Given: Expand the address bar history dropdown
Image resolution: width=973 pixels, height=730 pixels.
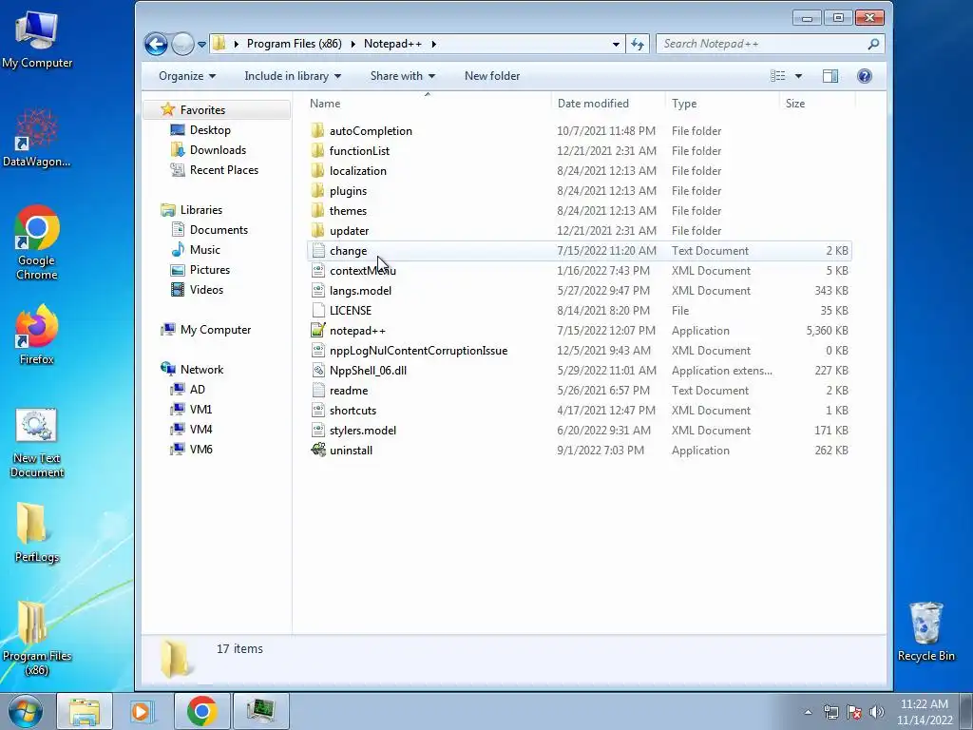Looking at the screenshot, I should pos(616,44).
